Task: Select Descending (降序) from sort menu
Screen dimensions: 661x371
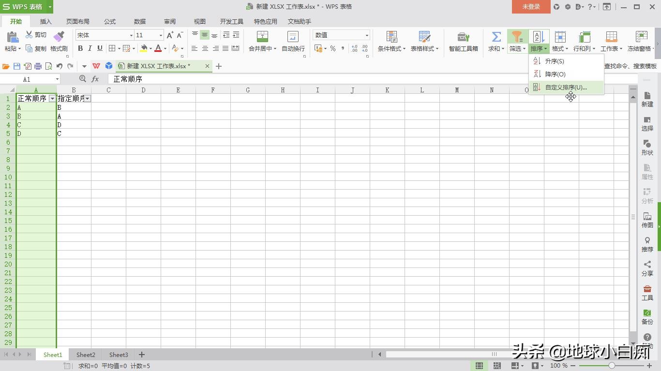Action: (566, 74)
